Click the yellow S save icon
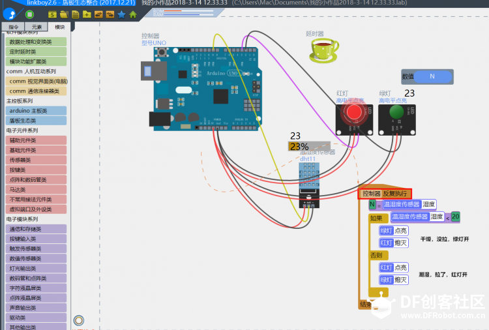This screenshot has width=489, height=330. [52, 14]
